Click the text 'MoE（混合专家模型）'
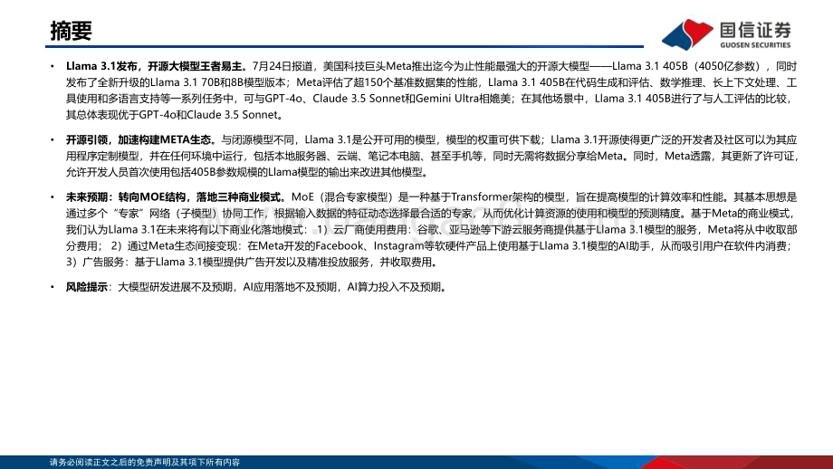 pos(344,197)
